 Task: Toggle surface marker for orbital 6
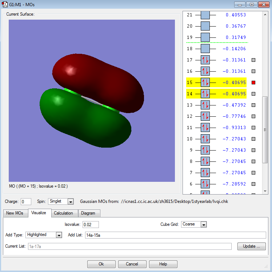253,184
